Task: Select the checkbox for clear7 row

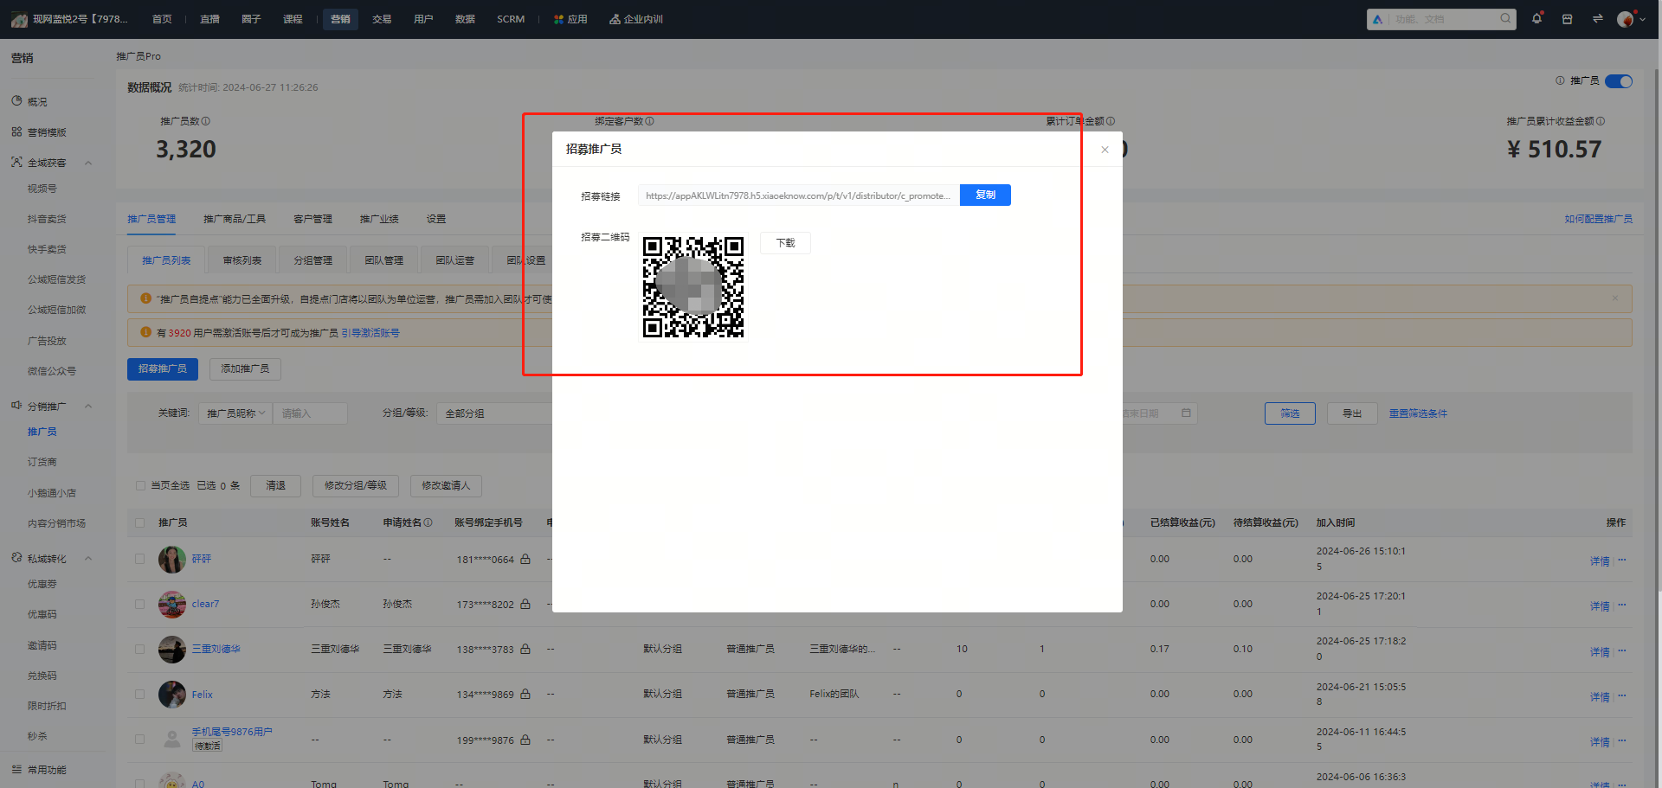Action: (140, 604)
